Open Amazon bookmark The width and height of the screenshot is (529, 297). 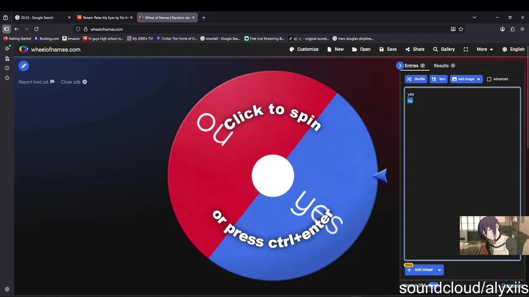tap(71, 39)
